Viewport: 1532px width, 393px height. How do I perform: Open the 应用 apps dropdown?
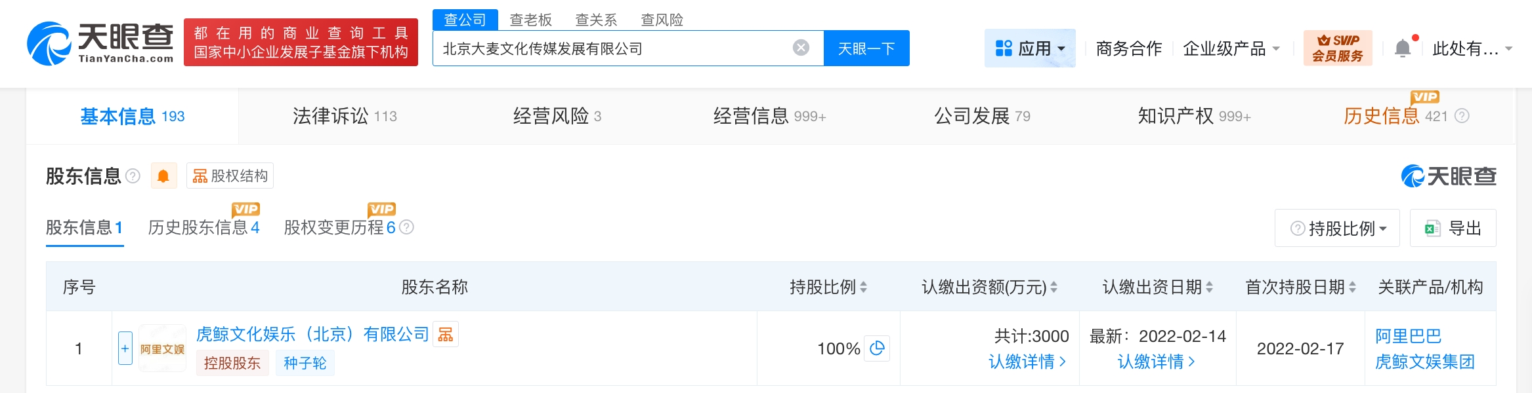[1029, 48]
